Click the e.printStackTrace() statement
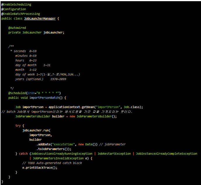Viewport: 201px width, 185px height. click(x=40, y=168)
